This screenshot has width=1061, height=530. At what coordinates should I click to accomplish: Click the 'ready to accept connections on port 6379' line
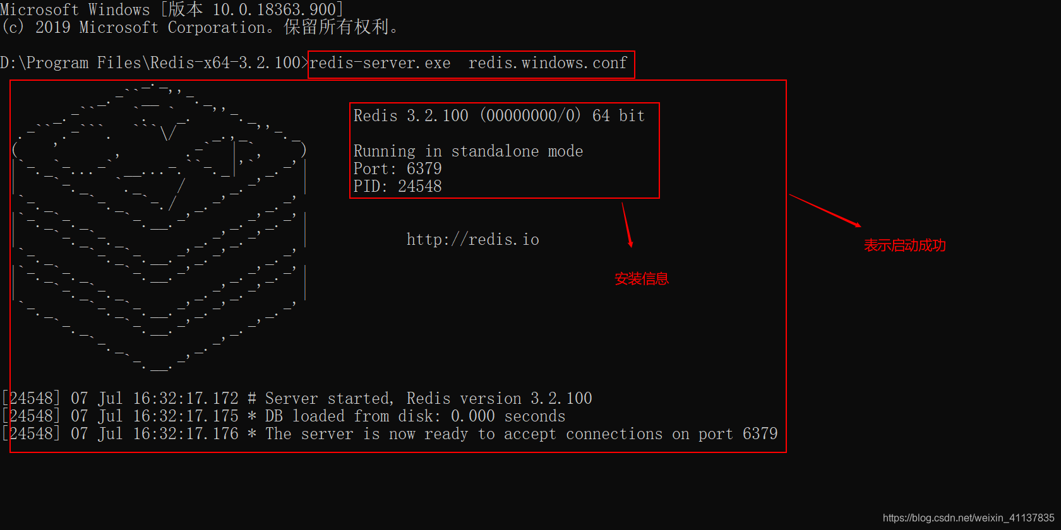tap(390, 433)
